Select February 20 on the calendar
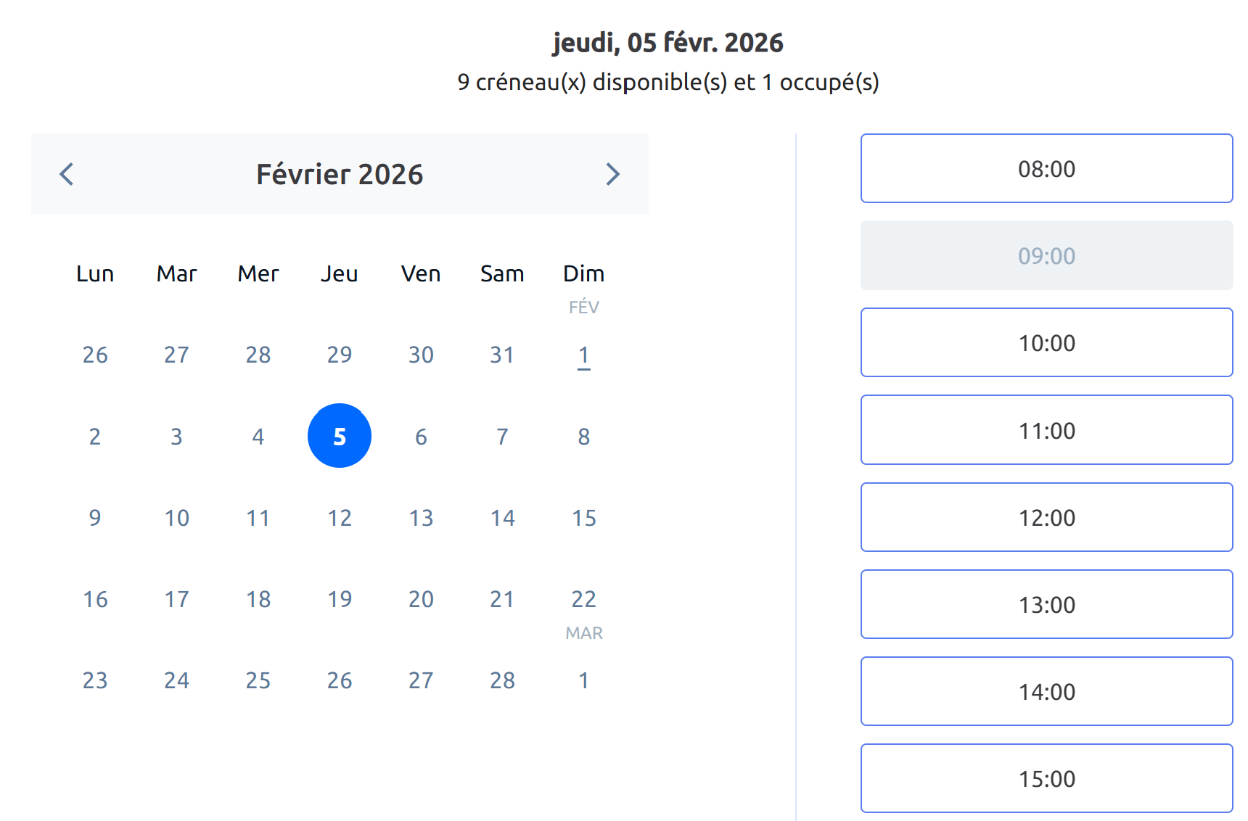 tap(421, 598)
